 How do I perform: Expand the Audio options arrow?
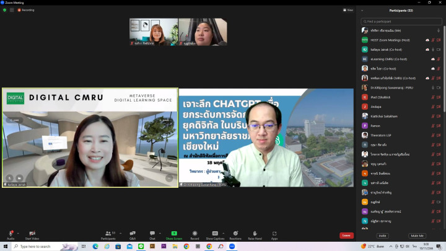coord(18,234)
